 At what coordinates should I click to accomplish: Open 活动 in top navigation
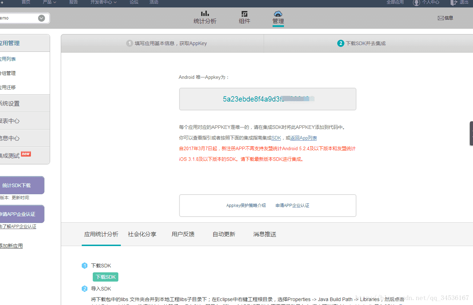pyautogui.click(x=154, y=2)
